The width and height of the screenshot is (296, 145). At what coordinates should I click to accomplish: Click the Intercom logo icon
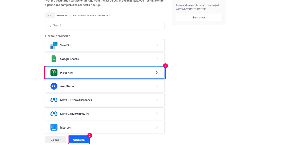point(54,127)
